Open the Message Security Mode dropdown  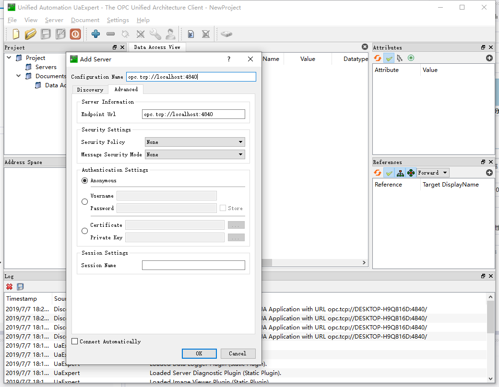pyautogui.click(x=195, y=154)
